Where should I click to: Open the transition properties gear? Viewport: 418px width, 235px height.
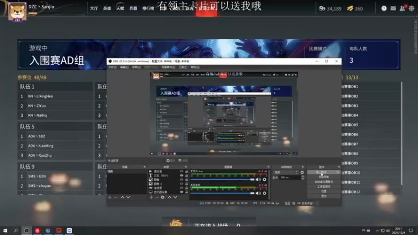click(x=302, y=172)
